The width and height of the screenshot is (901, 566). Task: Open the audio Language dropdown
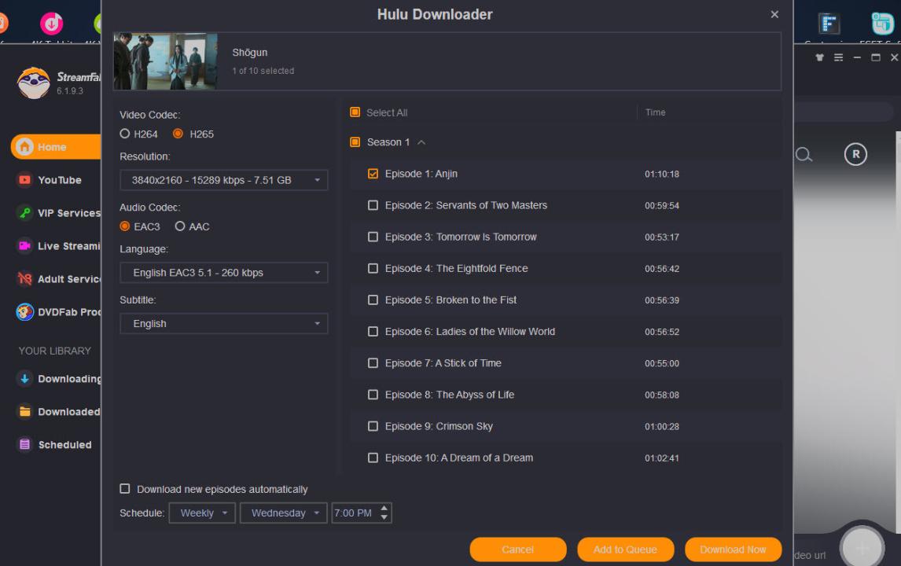tap(223, 272)
